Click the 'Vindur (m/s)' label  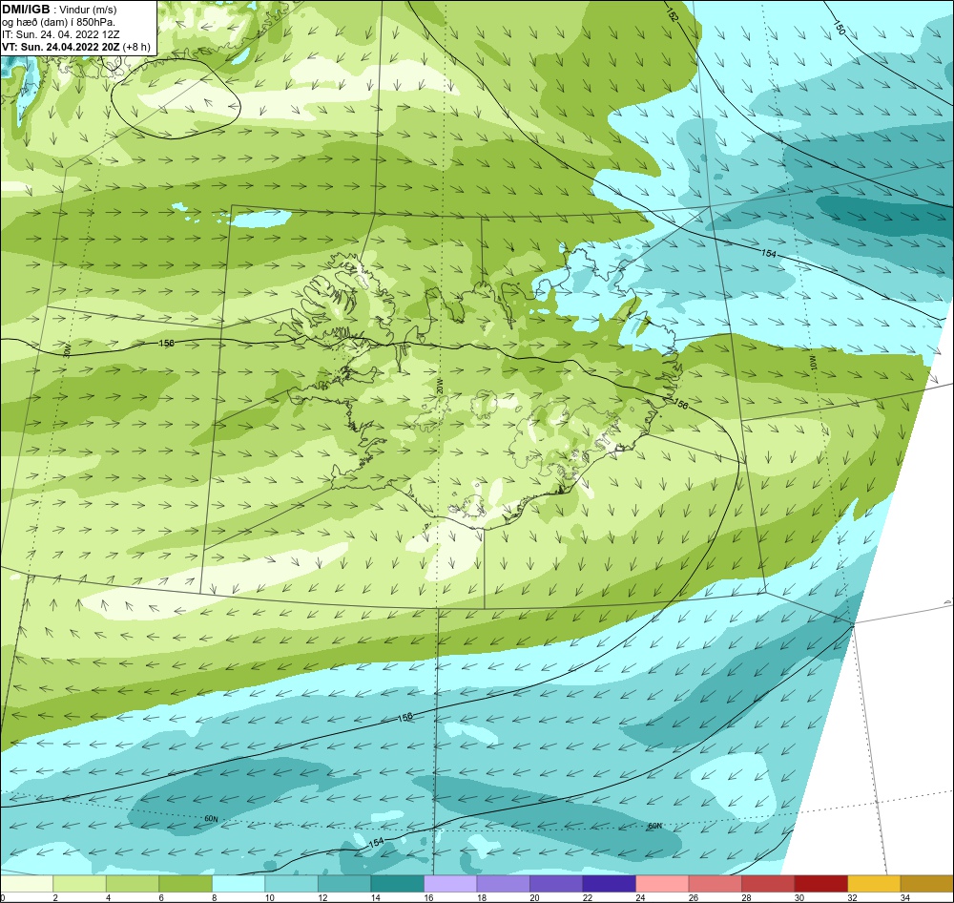pyautogui.click(x=88, y=10)
